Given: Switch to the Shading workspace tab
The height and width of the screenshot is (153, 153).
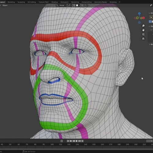Looking at the screenshot, I should click(x=54, y=2).
